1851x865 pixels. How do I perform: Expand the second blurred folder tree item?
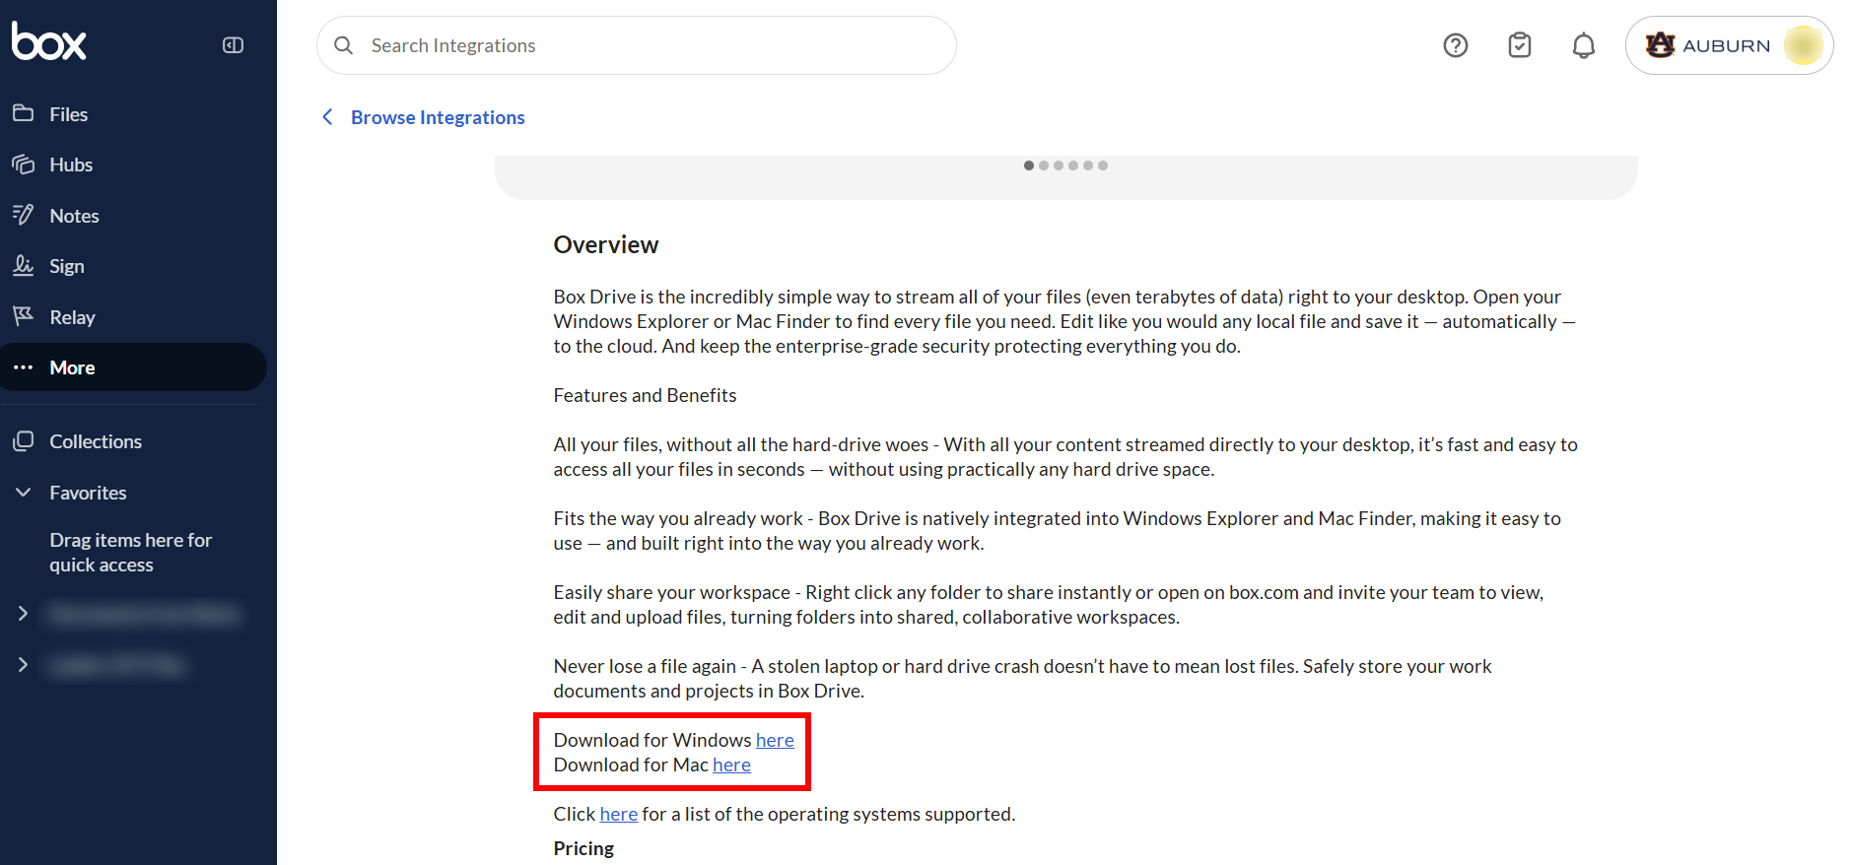point(24,665)
